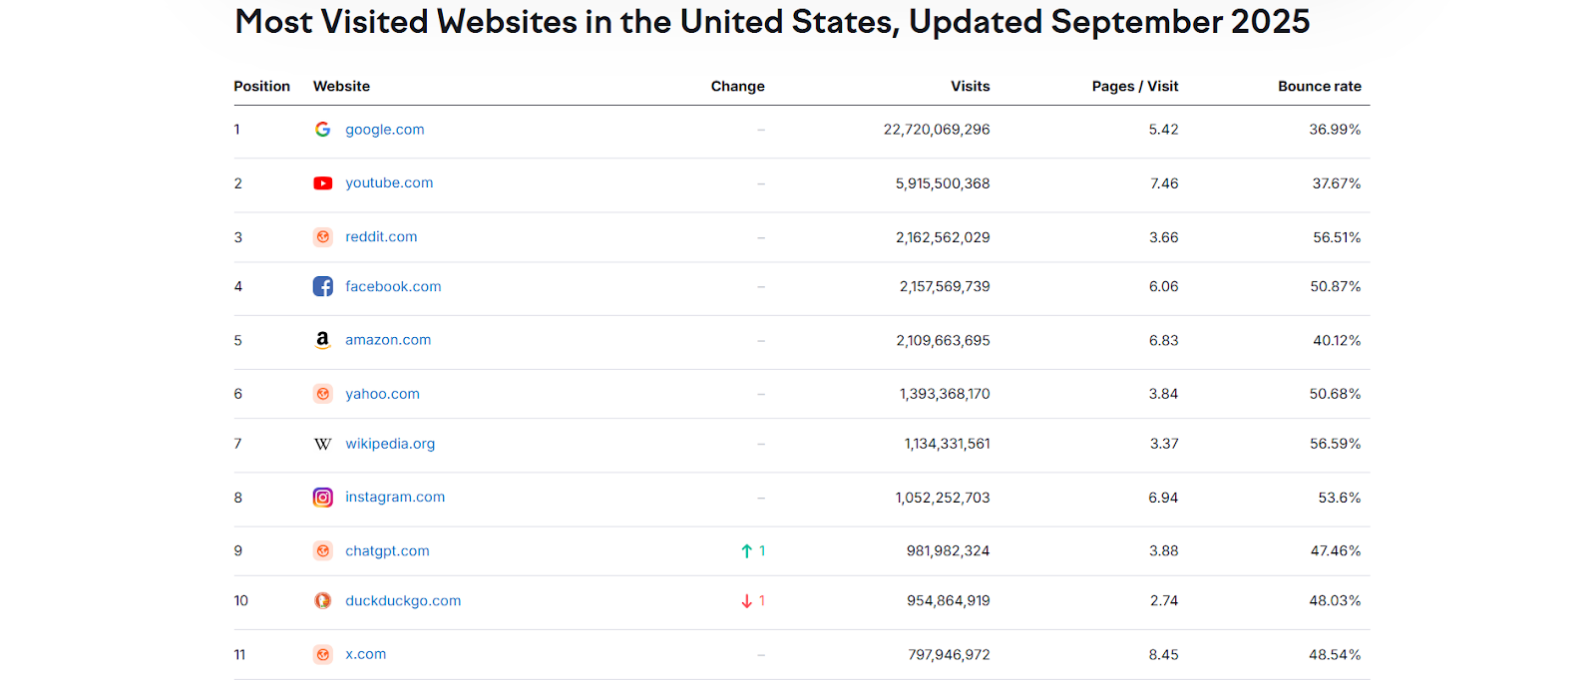This screenshot has width=1596, height=685.
Task: Click the Wikipedia W icon
Action: [322, 445]
